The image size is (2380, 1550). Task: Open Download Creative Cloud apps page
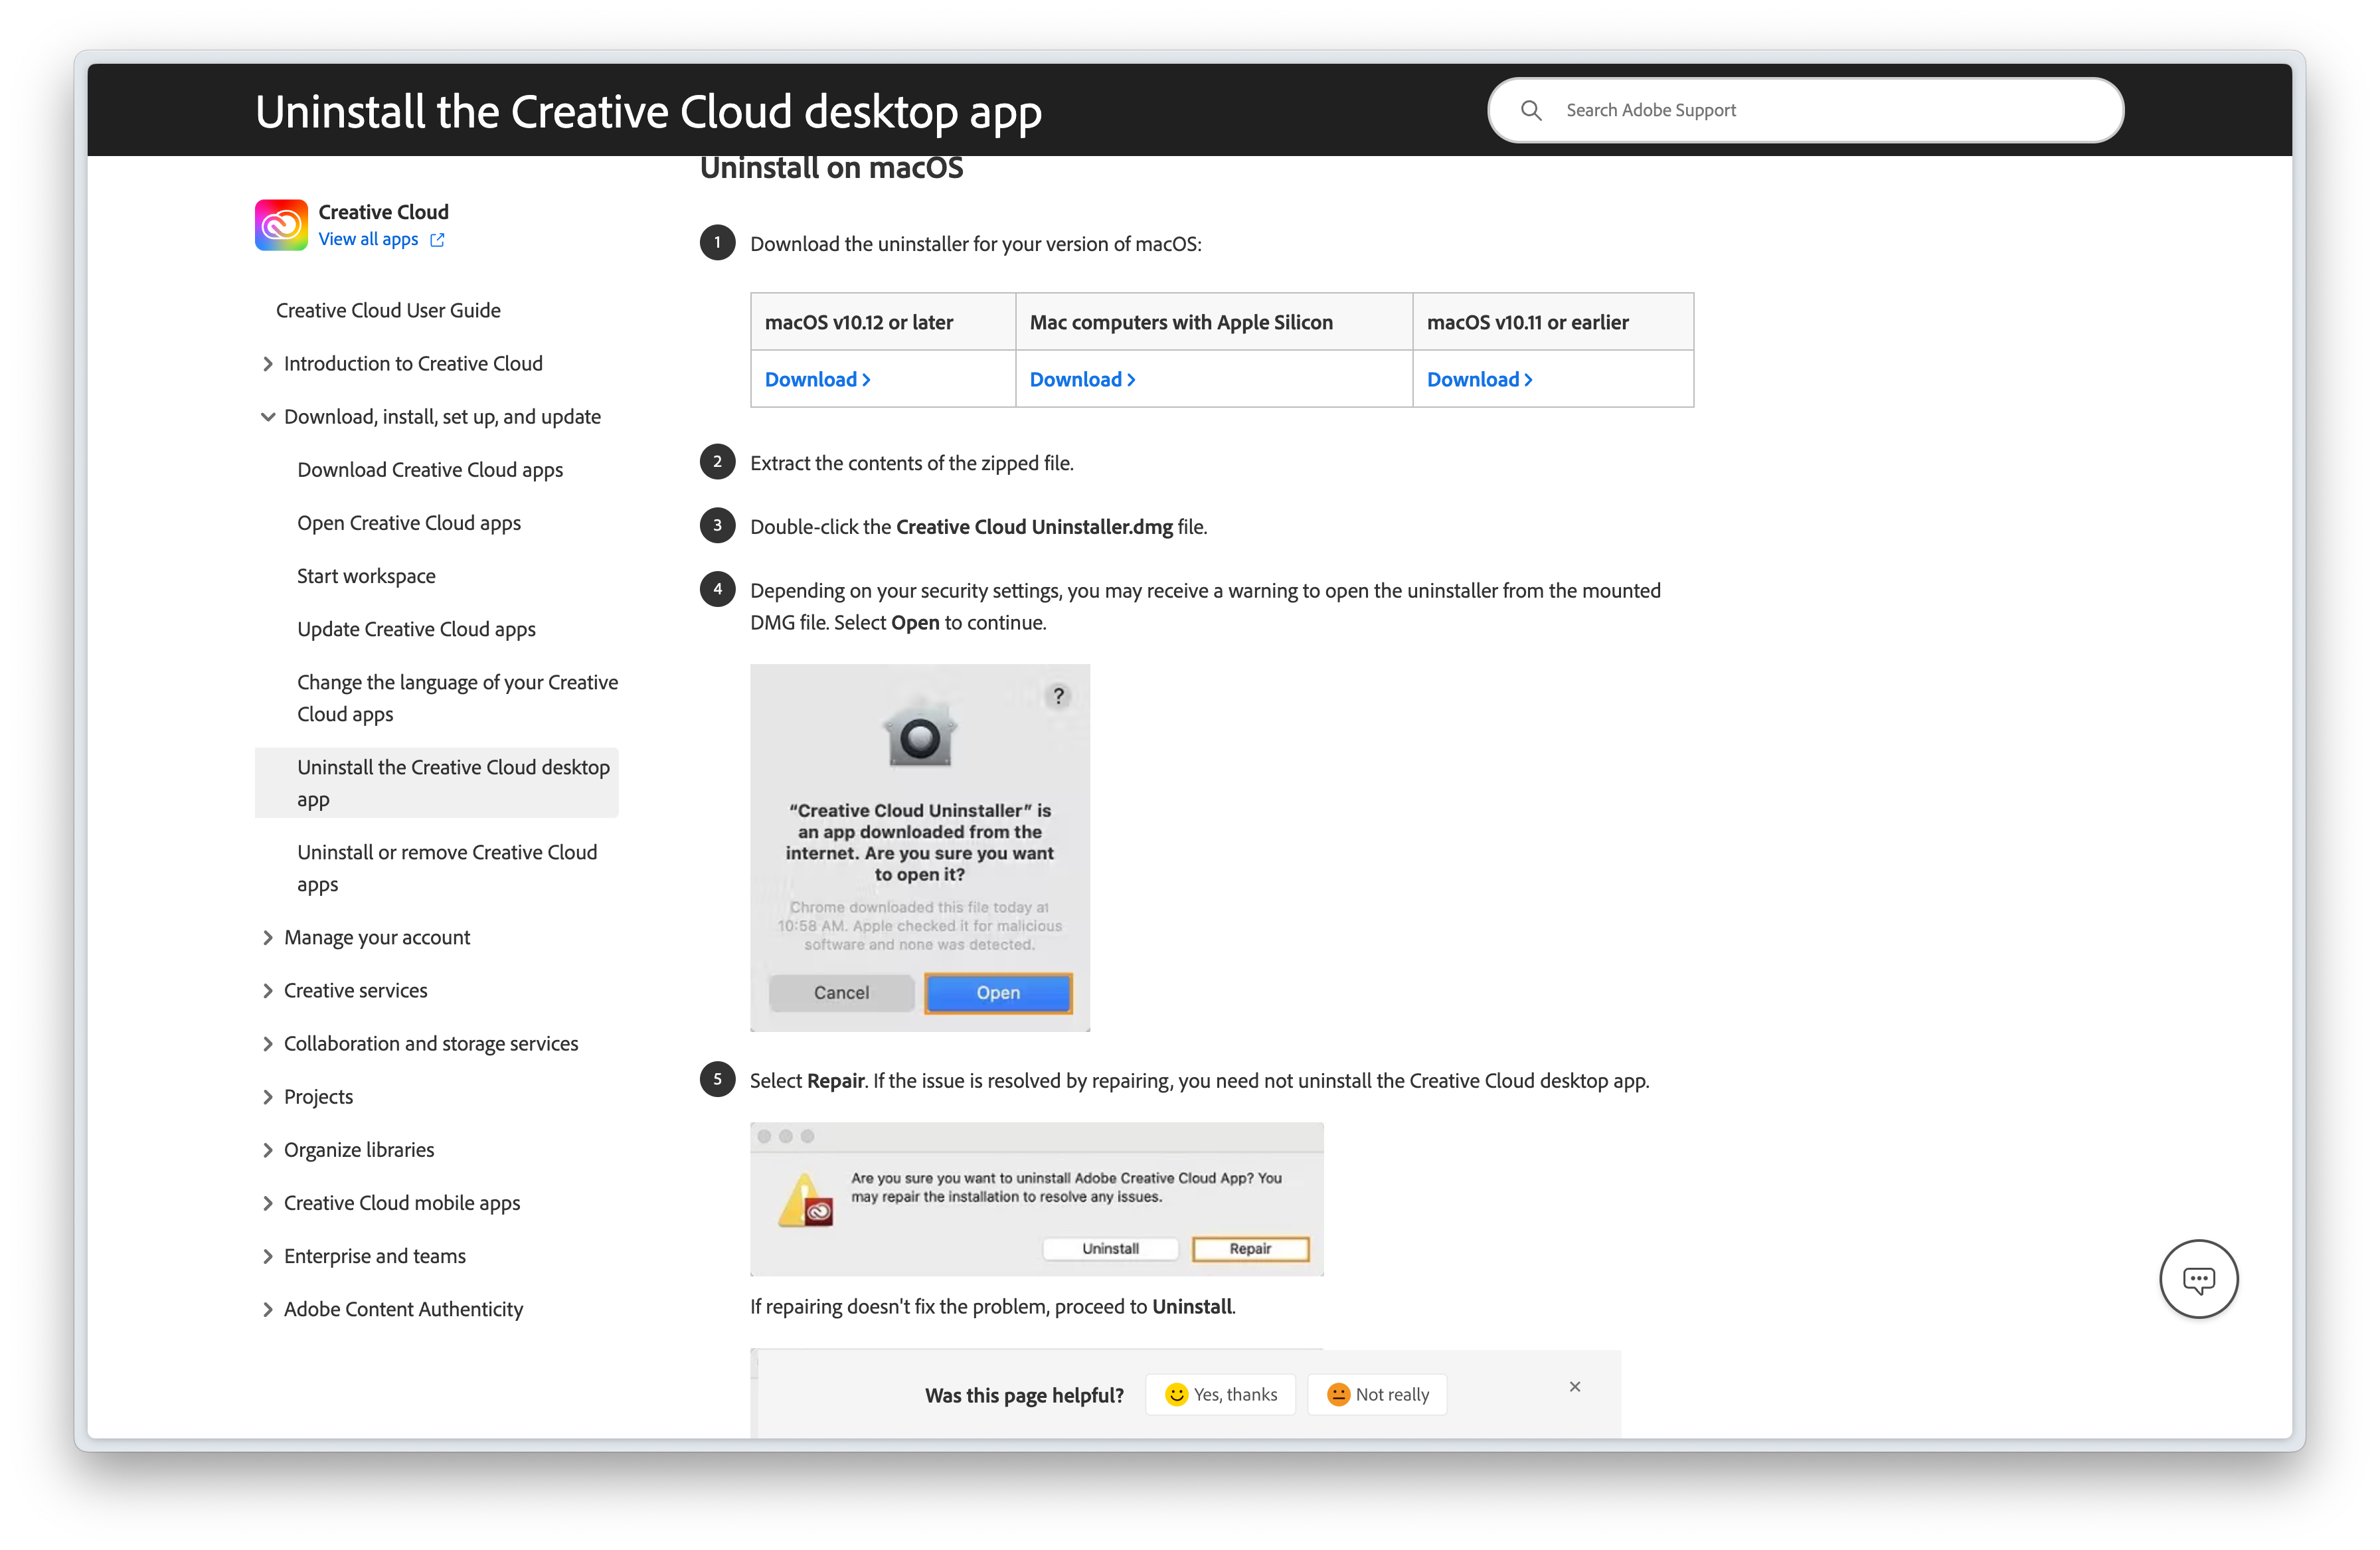pos(430,470)
